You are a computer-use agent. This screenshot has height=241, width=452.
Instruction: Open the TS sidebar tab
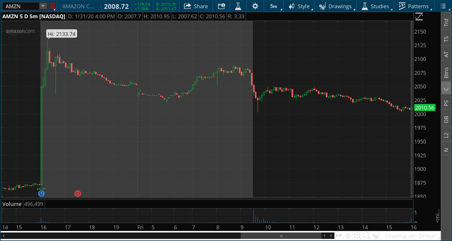[x=446, y=39]
